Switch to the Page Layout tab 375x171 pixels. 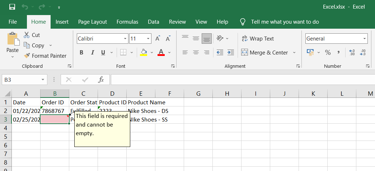(92, 22)
